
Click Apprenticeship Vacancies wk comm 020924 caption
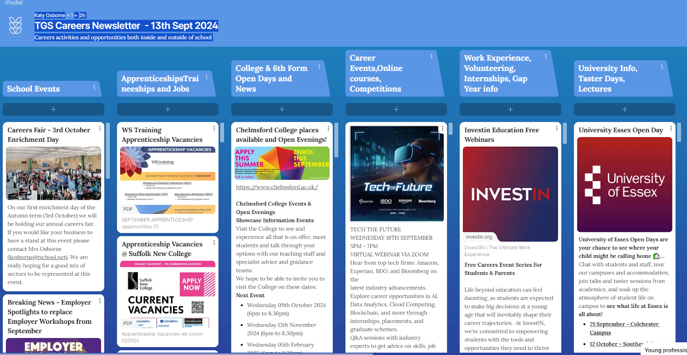point(162,337)
